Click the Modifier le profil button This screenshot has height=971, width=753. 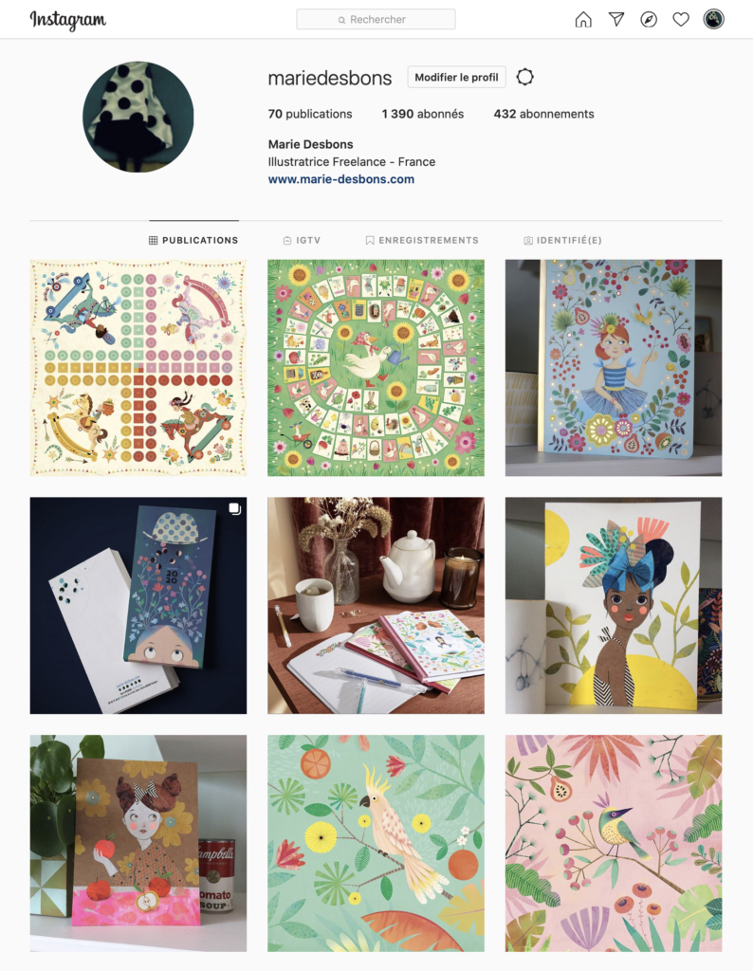[456, 78]
